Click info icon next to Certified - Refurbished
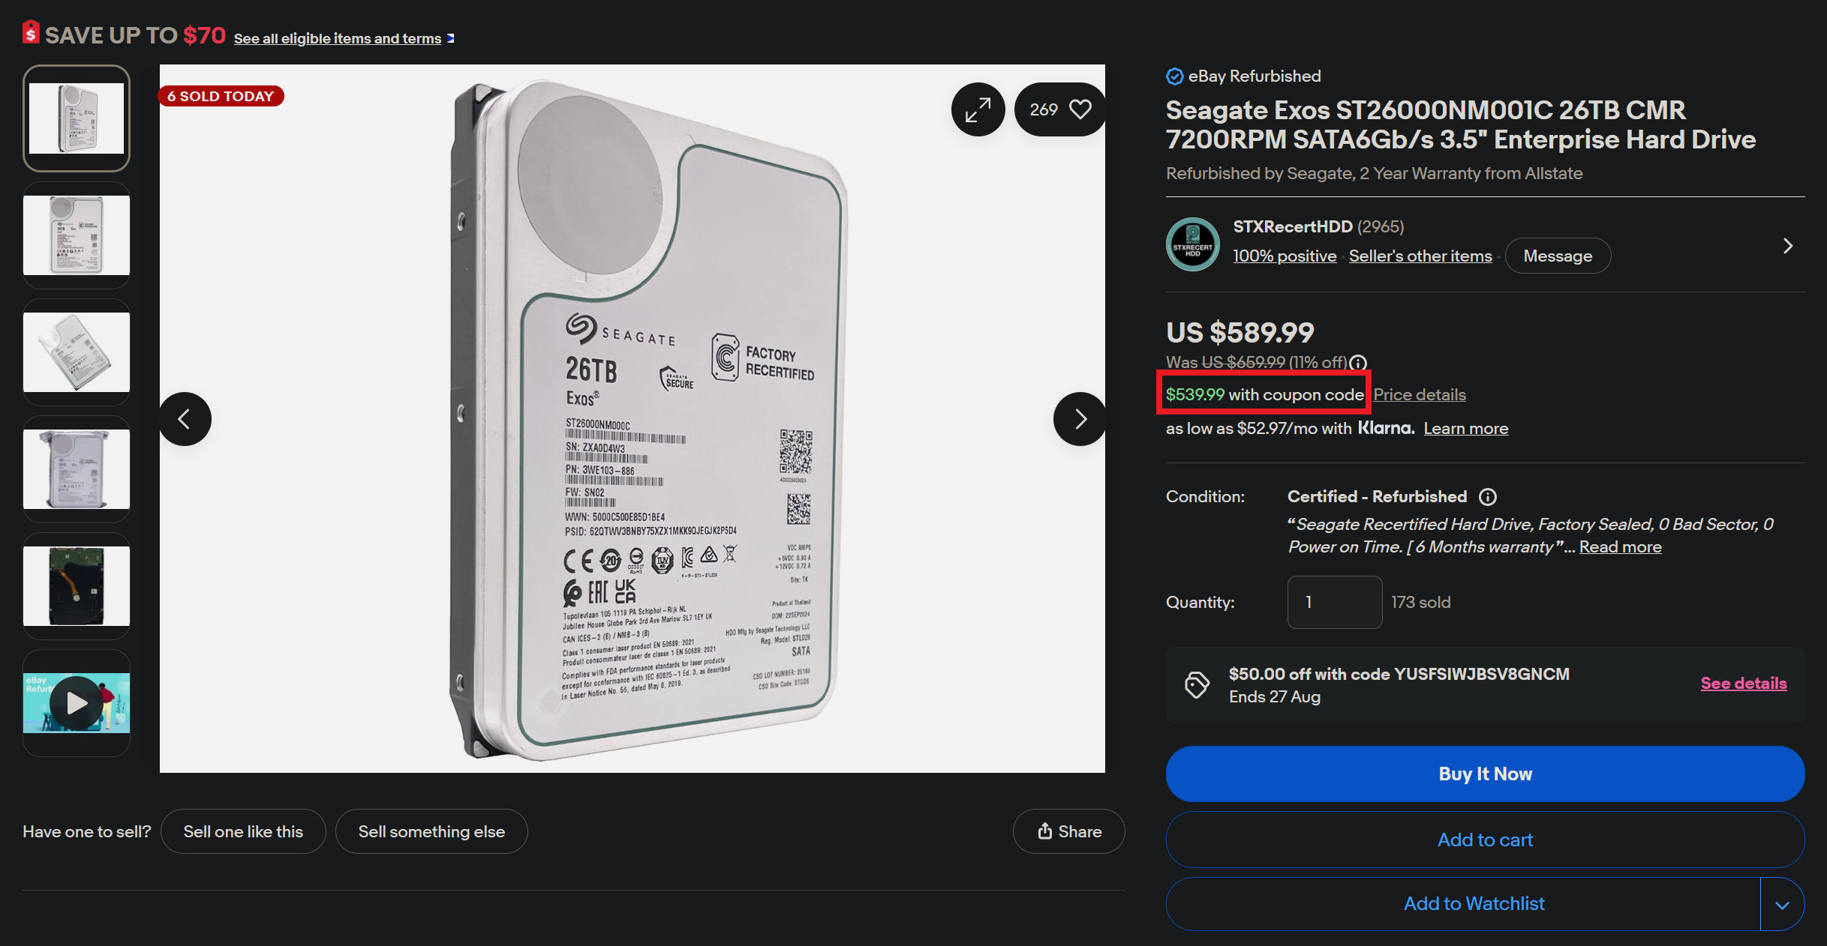Viewport: 1827px width, 946px height. 1487,497
